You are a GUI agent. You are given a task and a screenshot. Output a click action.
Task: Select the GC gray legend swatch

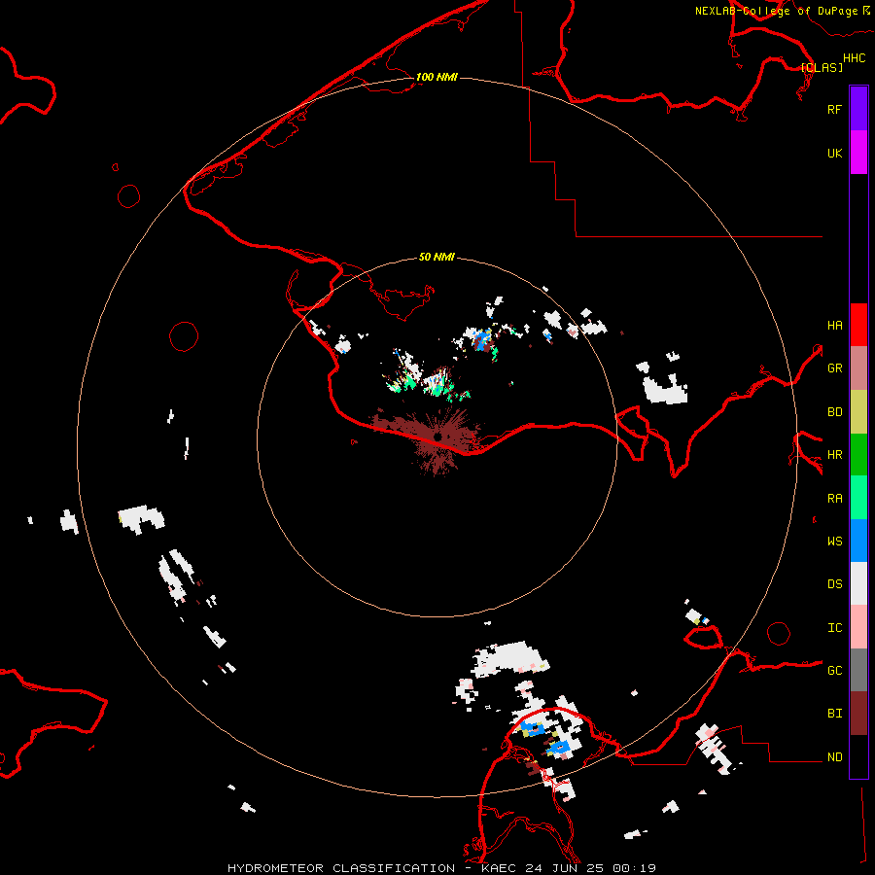point(858,670)
